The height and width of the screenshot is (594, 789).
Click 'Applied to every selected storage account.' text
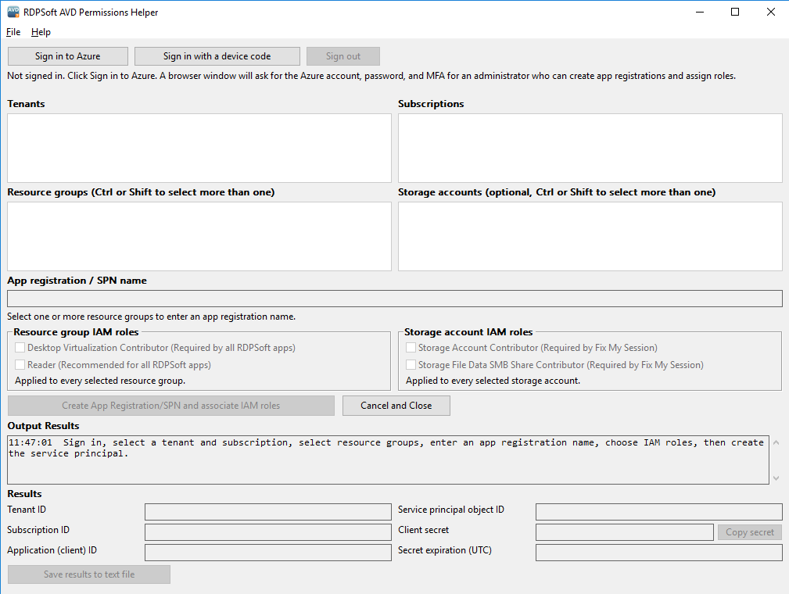click(493, 381)
